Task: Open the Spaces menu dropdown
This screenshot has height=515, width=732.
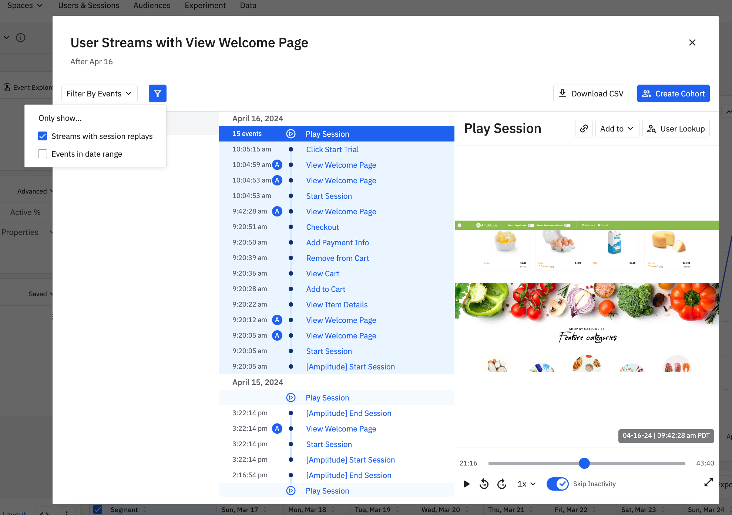Action: [x=25, y=6]
